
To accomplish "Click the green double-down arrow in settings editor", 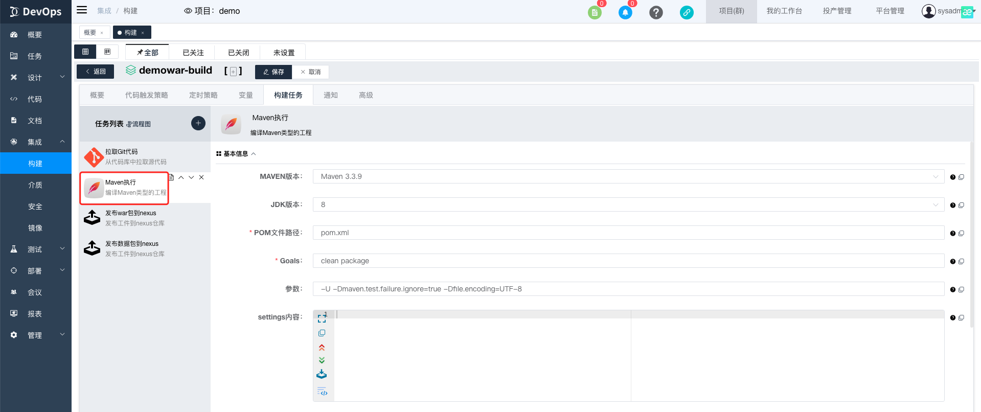I will point(322,360).
